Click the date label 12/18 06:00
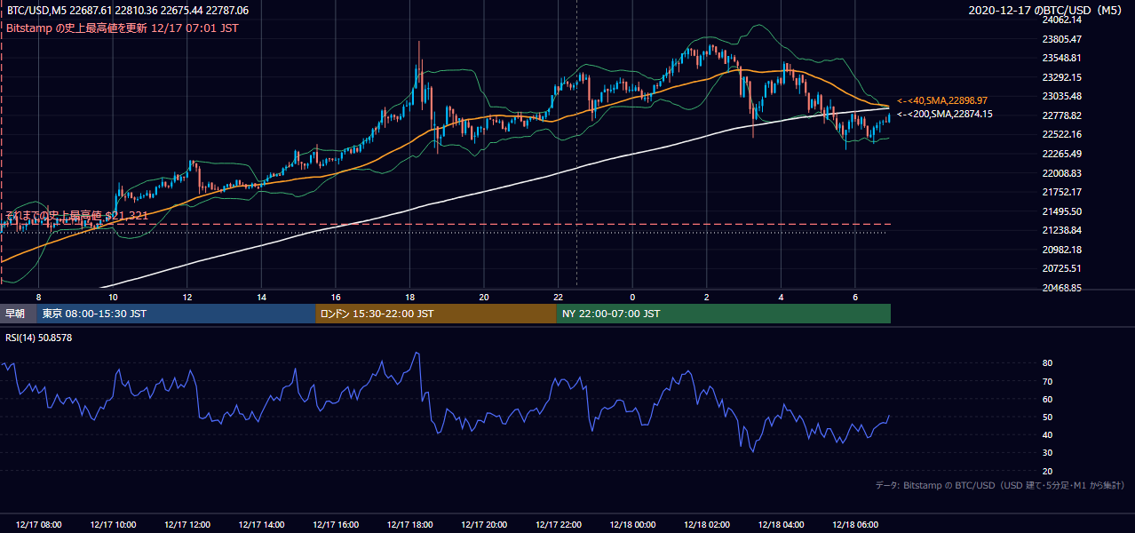 click(x=855, y=525)
